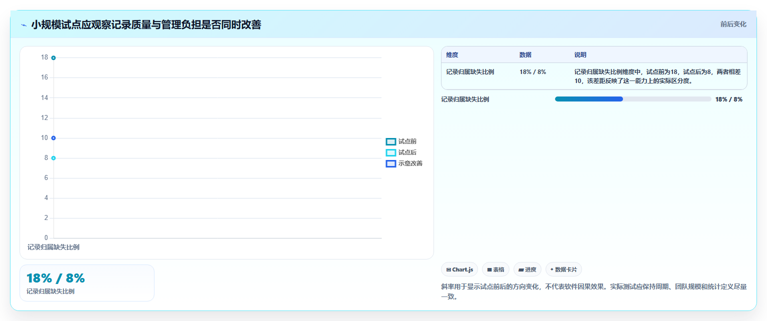Image resolution: width=767 pixels, height=321 pixels.
Task: Click the table cell 记录归属缺失比例
Action: [470, 71]
